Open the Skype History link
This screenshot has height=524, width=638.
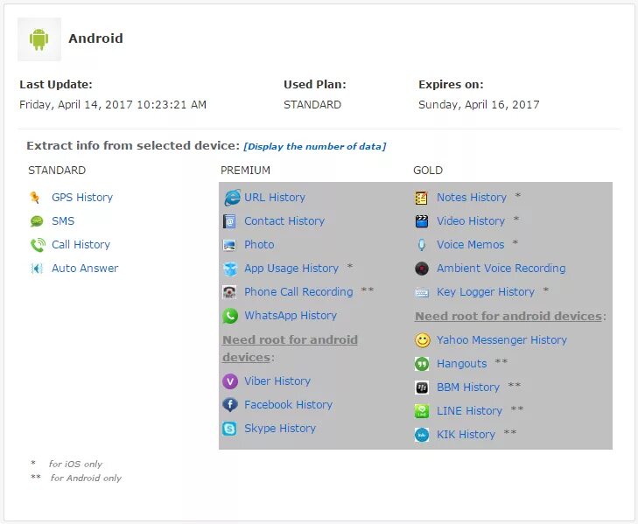(280, 429)
